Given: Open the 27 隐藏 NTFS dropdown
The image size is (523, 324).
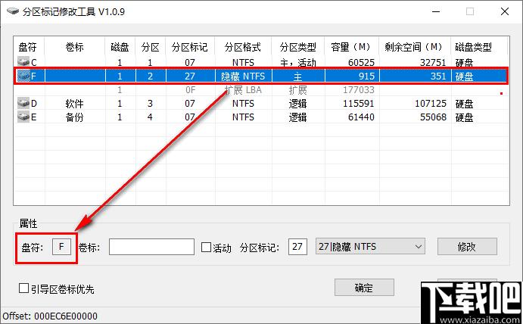Looking at the screenshot, I should click(x=370, y=246).
